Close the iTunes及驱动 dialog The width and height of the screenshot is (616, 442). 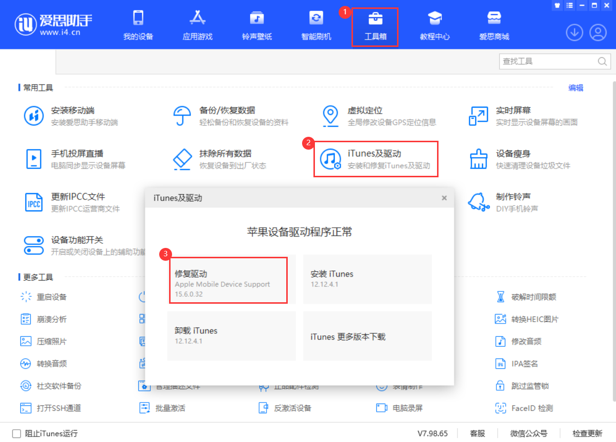coord(444,198)
